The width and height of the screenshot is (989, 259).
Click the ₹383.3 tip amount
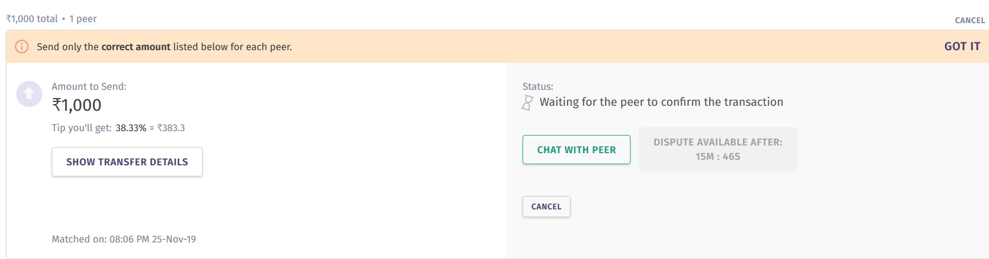[171, 128]
